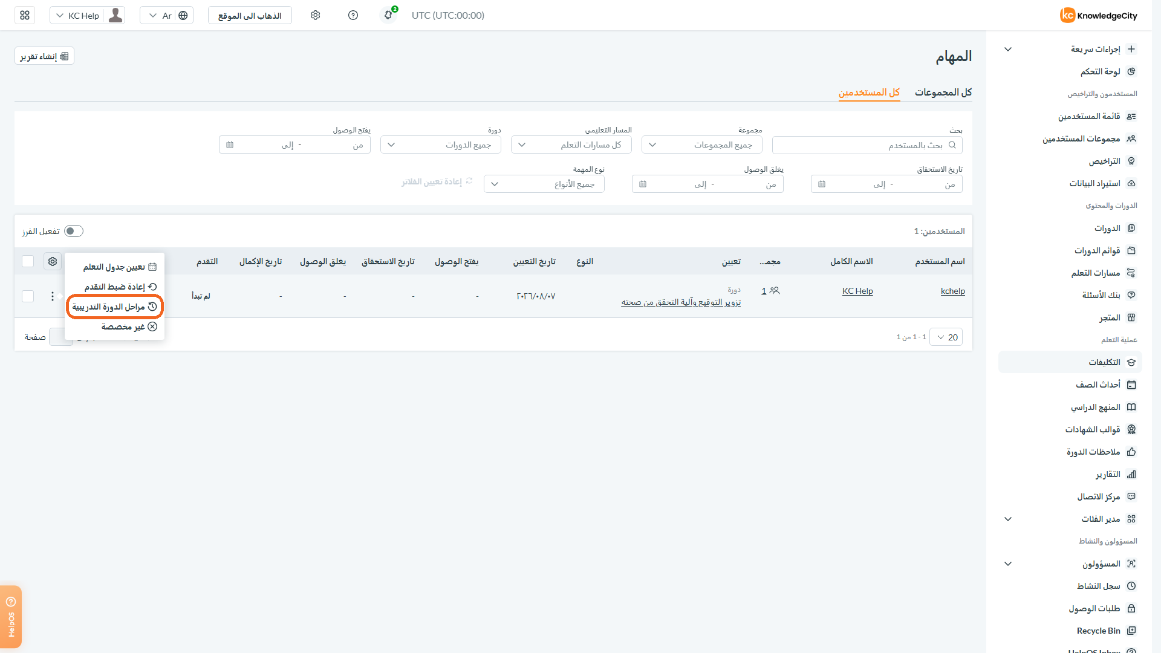Open the Ar language selector
The image size is (1161, 653).
pyautogui.click(x=167, y=15)
